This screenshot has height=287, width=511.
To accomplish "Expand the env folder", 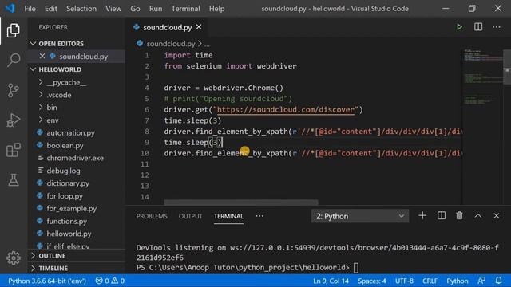I will tap(52, 120).
